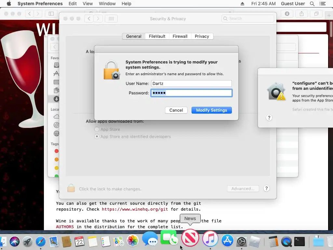Click Safari downloads arrow toolbar button
Screen dimensions: 333x250
tap(287, 14)
